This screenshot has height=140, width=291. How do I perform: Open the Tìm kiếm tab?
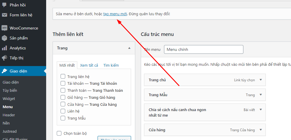point(111,65)
